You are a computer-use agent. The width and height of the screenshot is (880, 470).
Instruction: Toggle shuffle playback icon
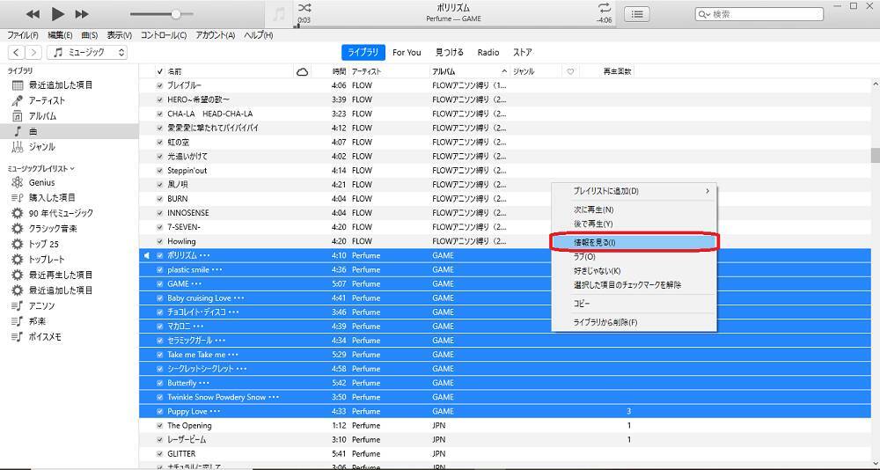click(304, 8)
